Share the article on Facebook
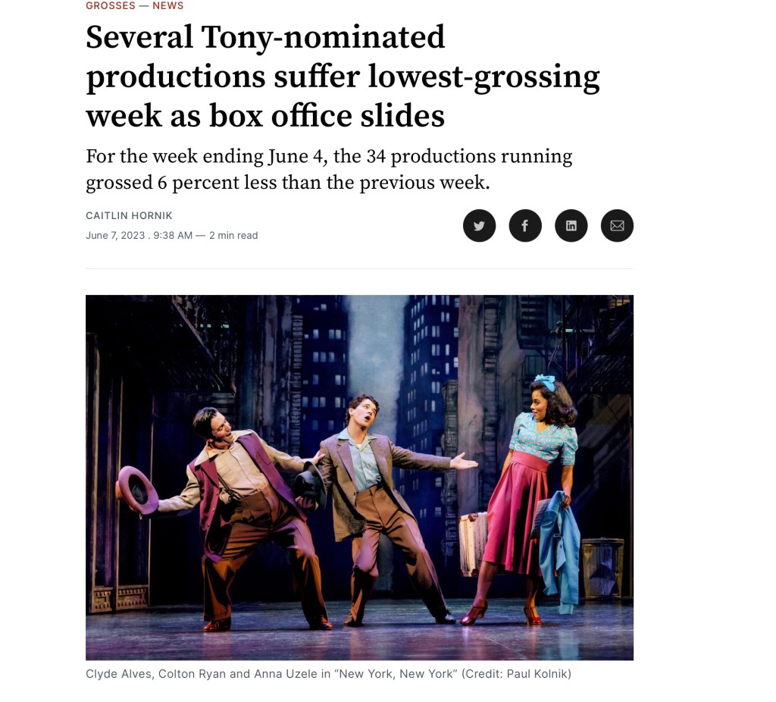This screenshot has height=702, width=776. point(525,226)
